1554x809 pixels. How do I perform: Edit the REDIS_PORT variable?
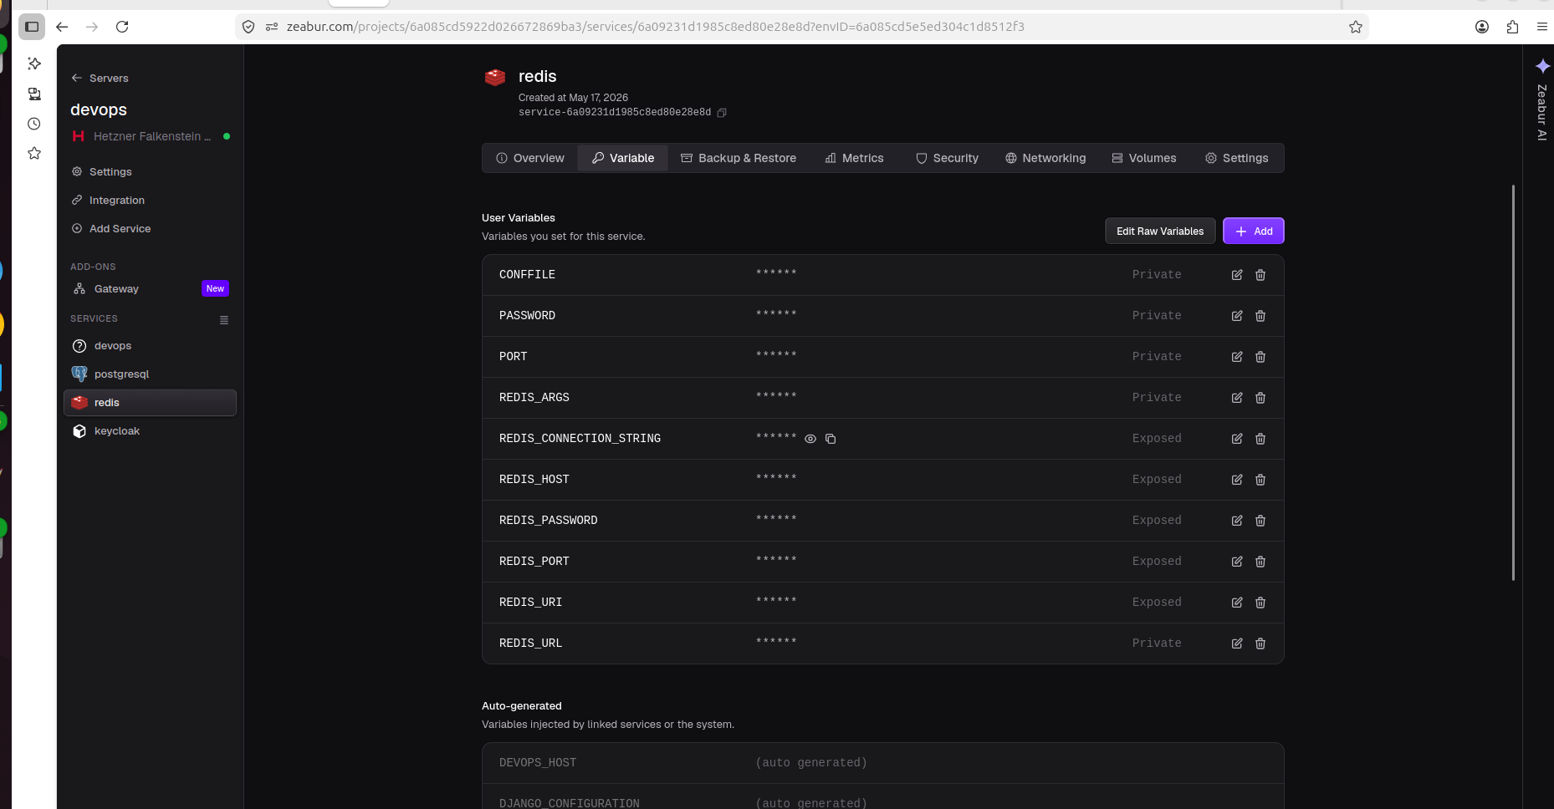click(x=1237, y=562)
